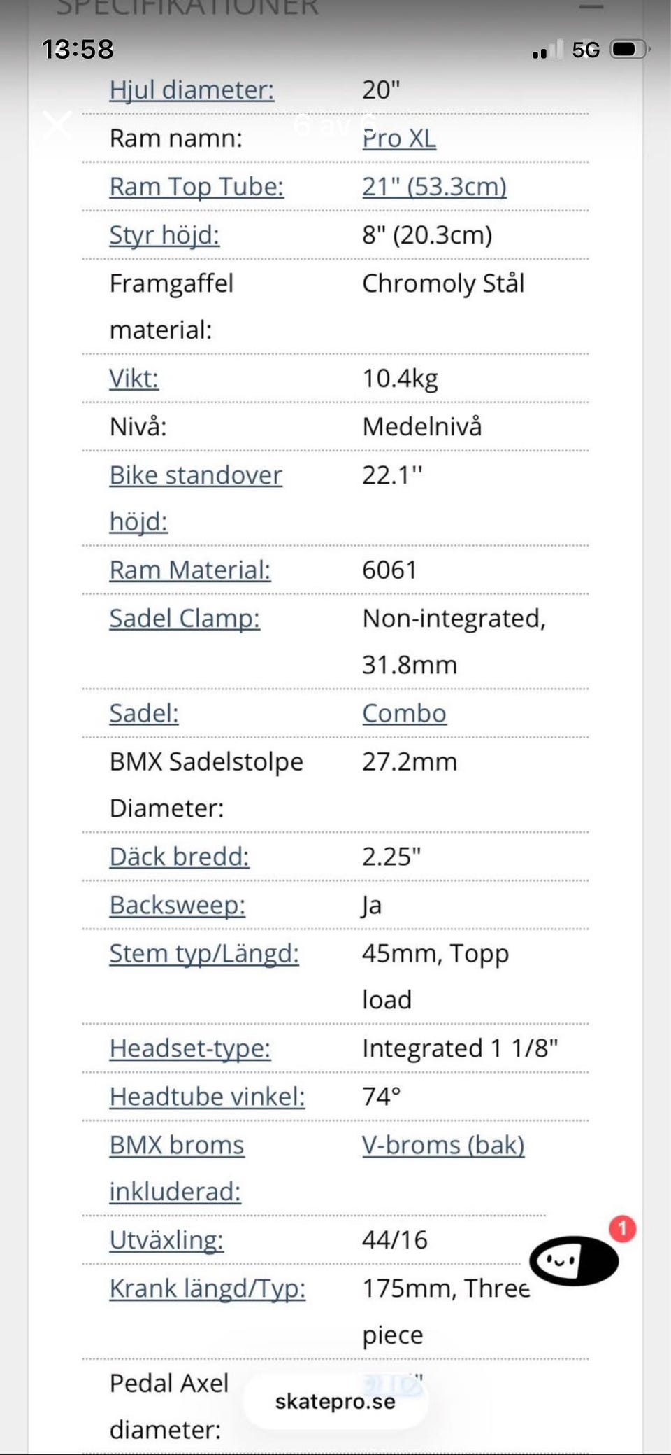Image resolution: width=671 pixels, height=1455 pixels.
Task: Open the Styr höjd definition link
Action: [x=164, y=235]
